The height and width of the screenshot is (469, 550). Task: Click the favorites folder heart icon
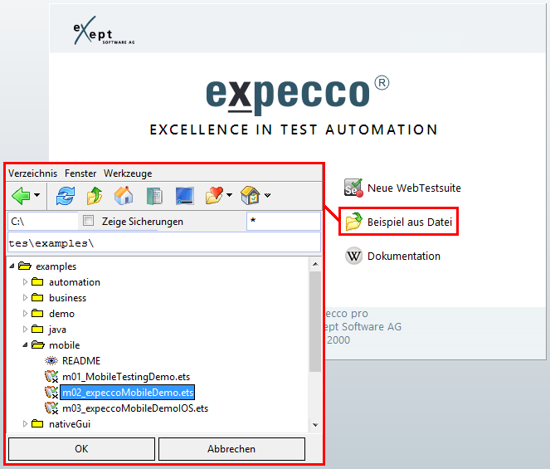click(x=214, y=197)
